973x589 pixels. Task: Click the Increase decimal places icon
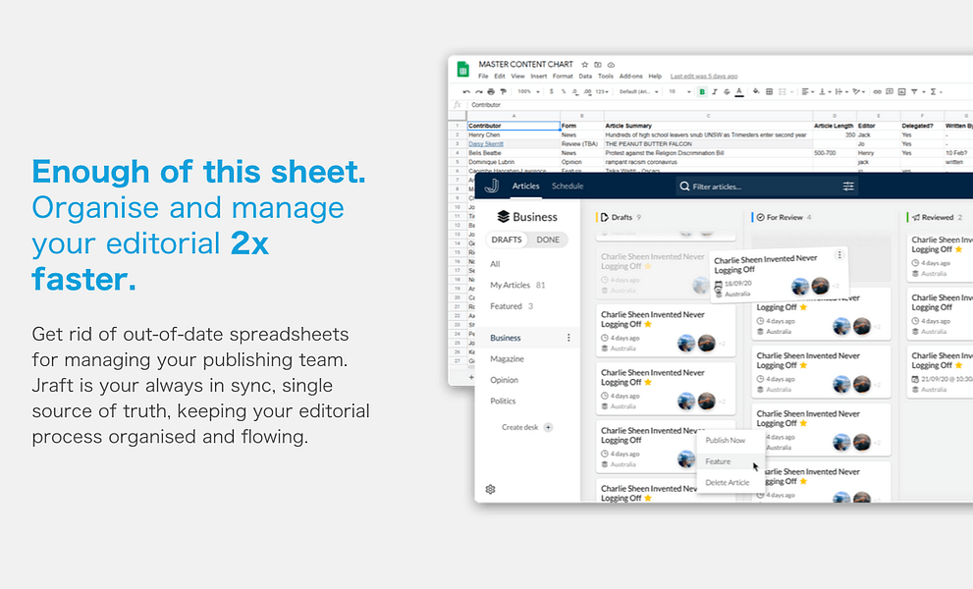(588, 92)
